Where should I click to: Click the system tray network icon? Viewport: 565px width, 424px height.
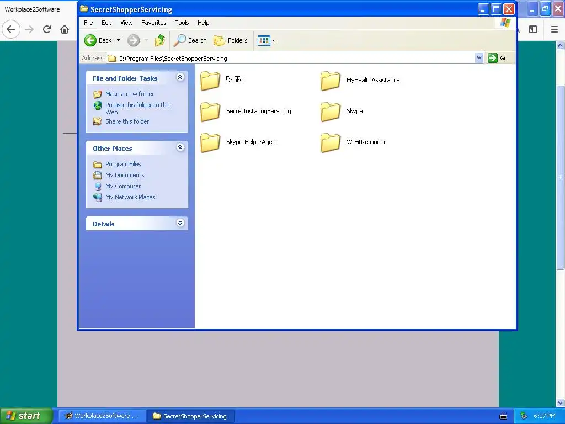[x=524, y=416]
